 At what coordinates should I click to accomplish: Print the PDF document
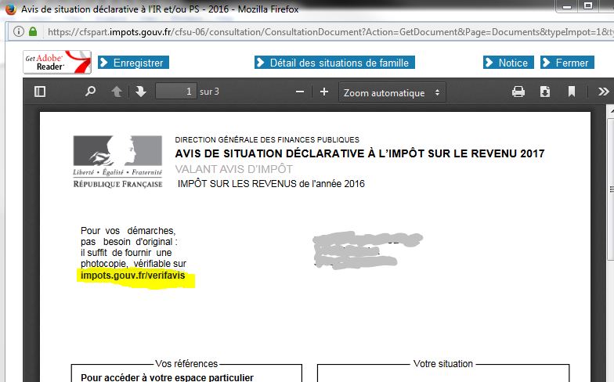tap(518, 92)
